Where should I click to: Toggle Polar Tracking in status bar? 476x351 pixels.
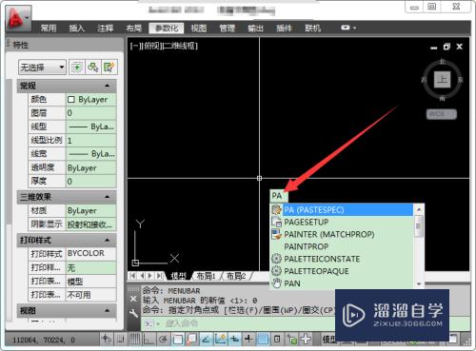pos(163,340)
